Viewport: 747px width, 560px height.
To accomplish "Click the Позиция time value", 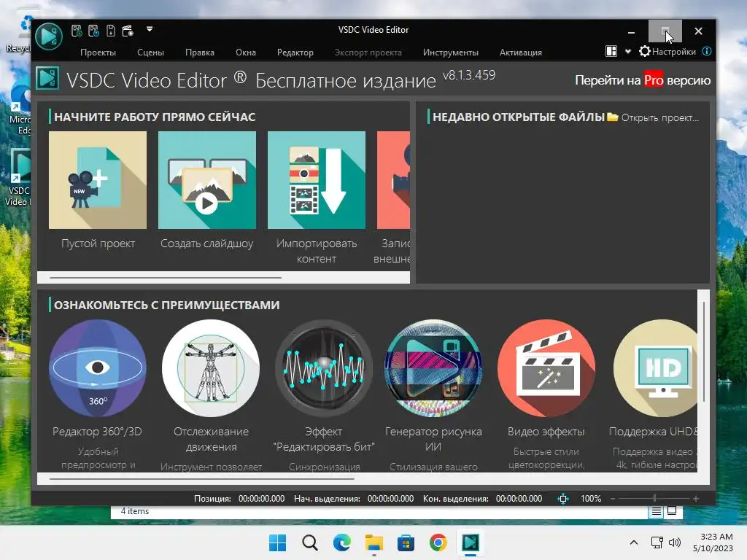I will point(262,499).
